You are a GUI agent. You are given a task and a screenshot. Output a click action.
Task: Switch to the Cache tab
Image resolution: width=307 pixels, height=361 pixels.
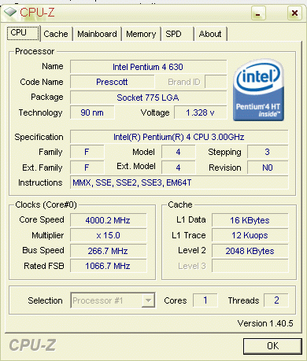[56, 34]
